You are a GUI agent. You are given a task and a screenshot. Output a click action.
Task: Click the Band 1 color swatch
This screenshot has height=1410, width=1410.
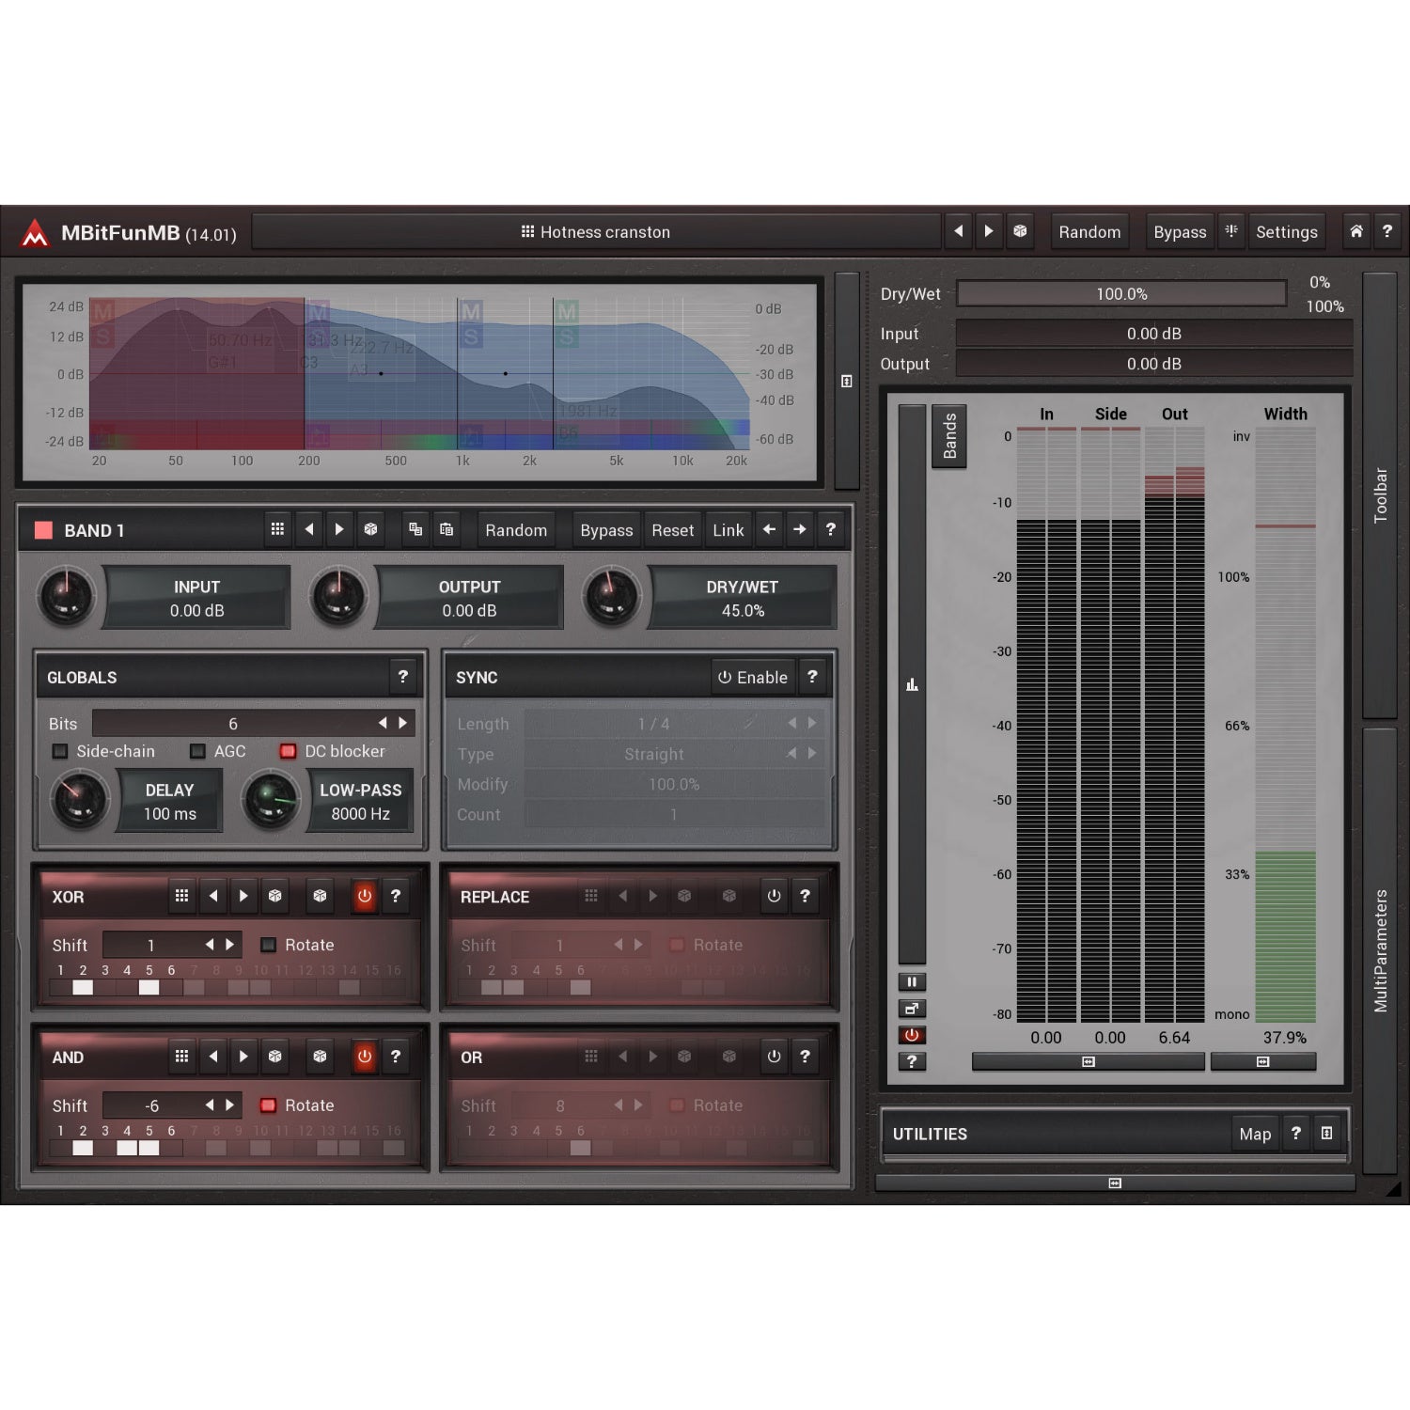43,530
